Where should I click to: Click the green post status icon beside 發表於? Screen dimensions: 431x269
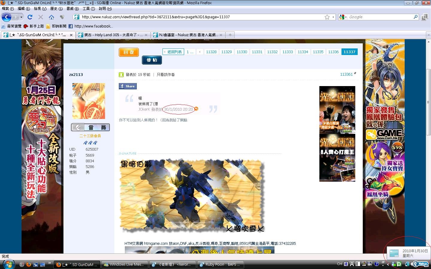click(x=121, y=74)
